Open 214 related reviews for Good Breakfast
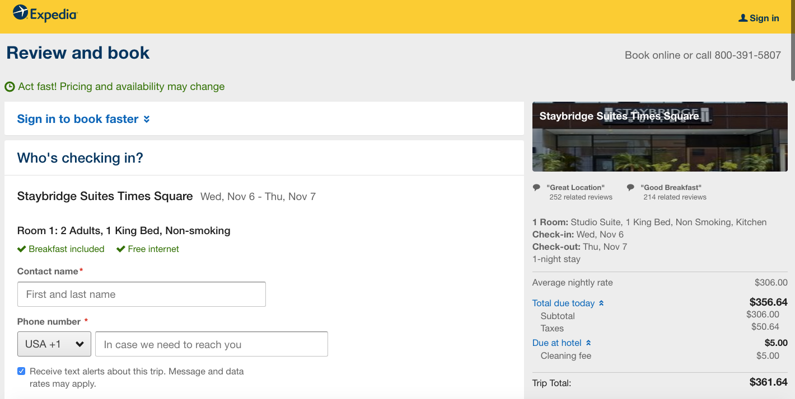 [x=675, y=197]
